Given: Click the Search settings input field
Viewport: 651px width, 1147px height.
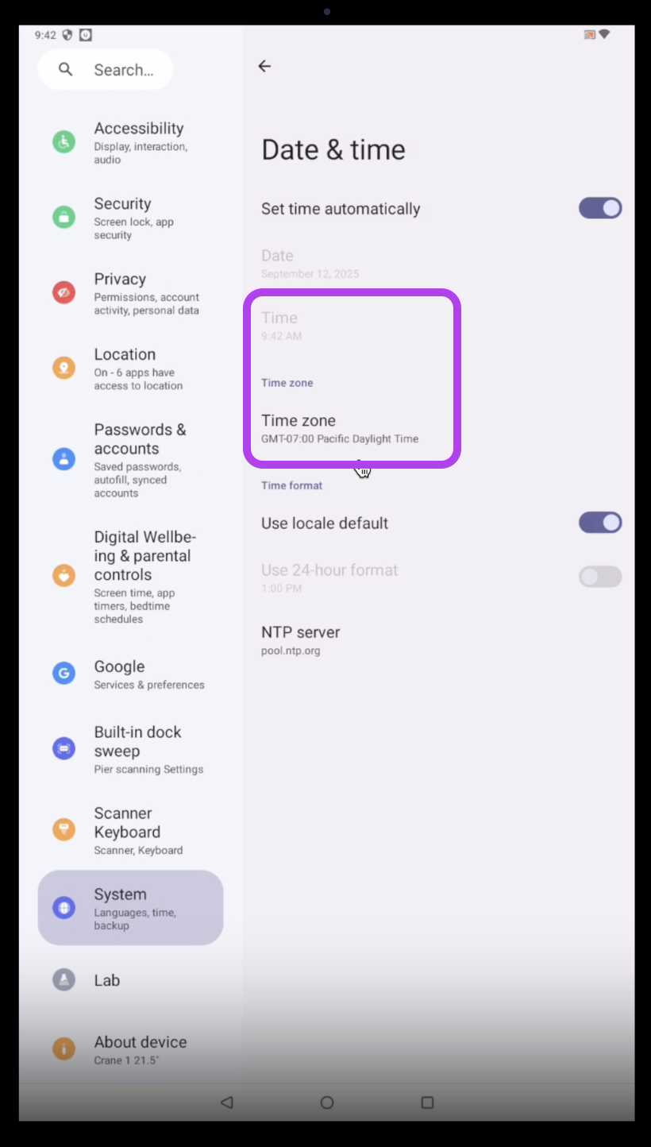Looking at the screenshot, I should pyautogui.click(x=106, y=70).
